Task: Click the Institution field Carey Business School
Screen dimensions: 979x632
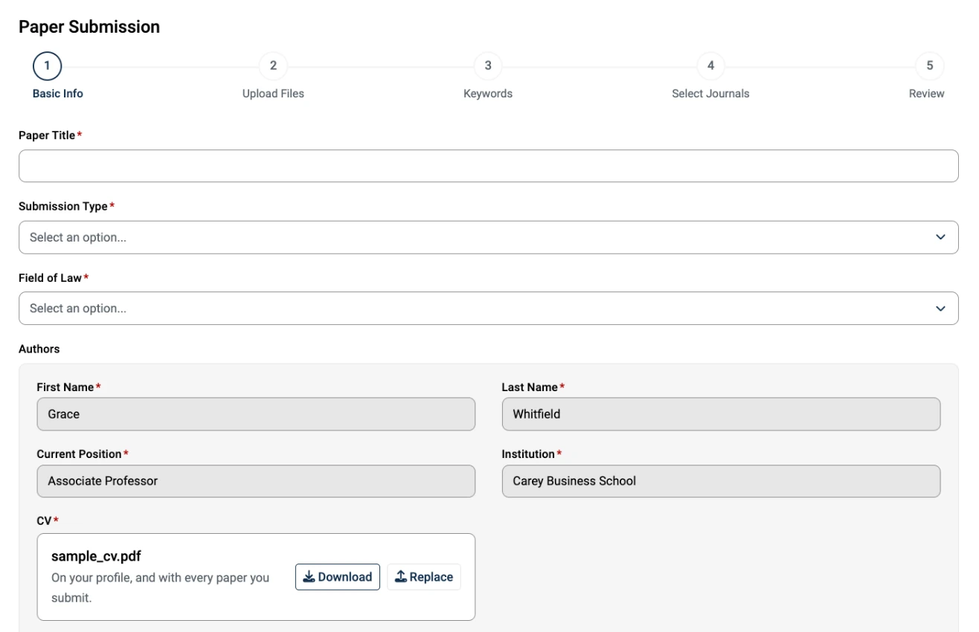Action: (x=721, y=481)
